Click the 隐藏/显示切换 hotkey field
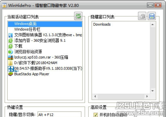The image size is (166, 117). pyautogui.click(x=60, y=114)
